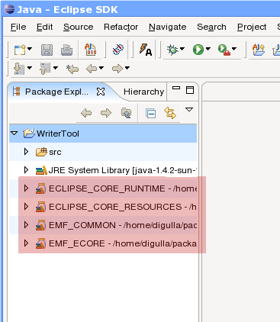
Task: Open the Project menu
Action: [x=252, y=27]
